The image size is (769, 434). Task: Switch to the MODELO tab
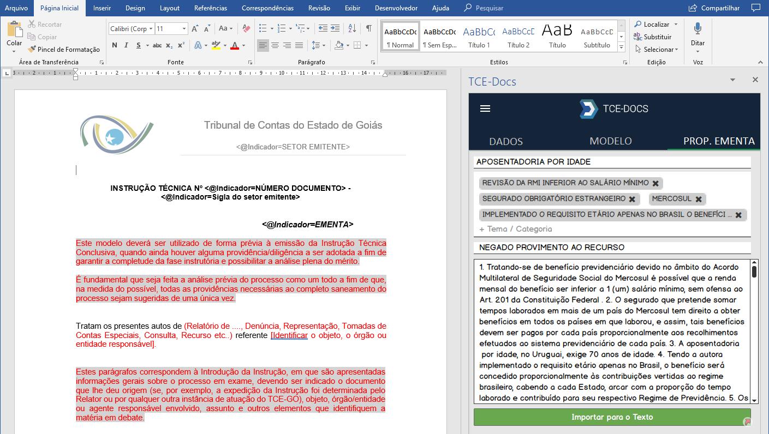[611, 141]
